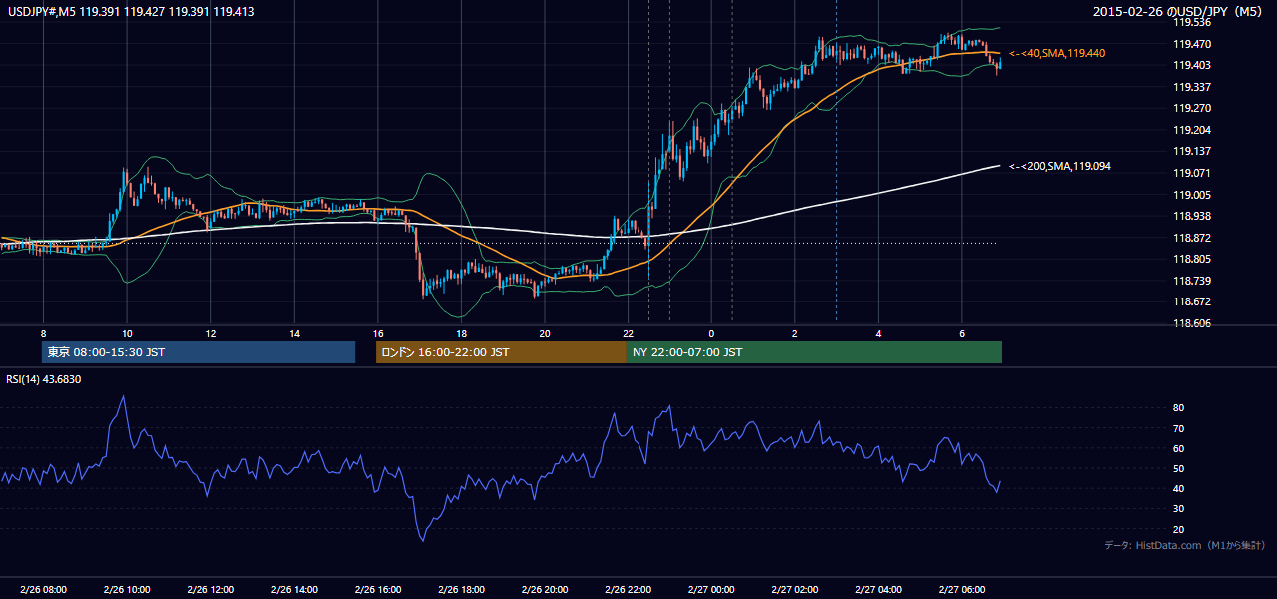The image size is (1277, 599).
Task: Click price axis value 118.672
Action: pos(1191,301)
